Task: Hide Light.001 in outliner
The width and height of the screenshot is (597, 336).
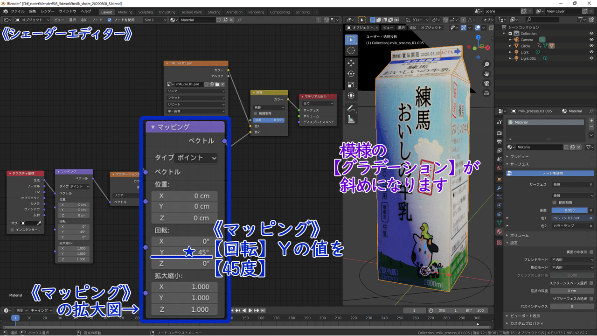Action: click(x=591, y=58)
